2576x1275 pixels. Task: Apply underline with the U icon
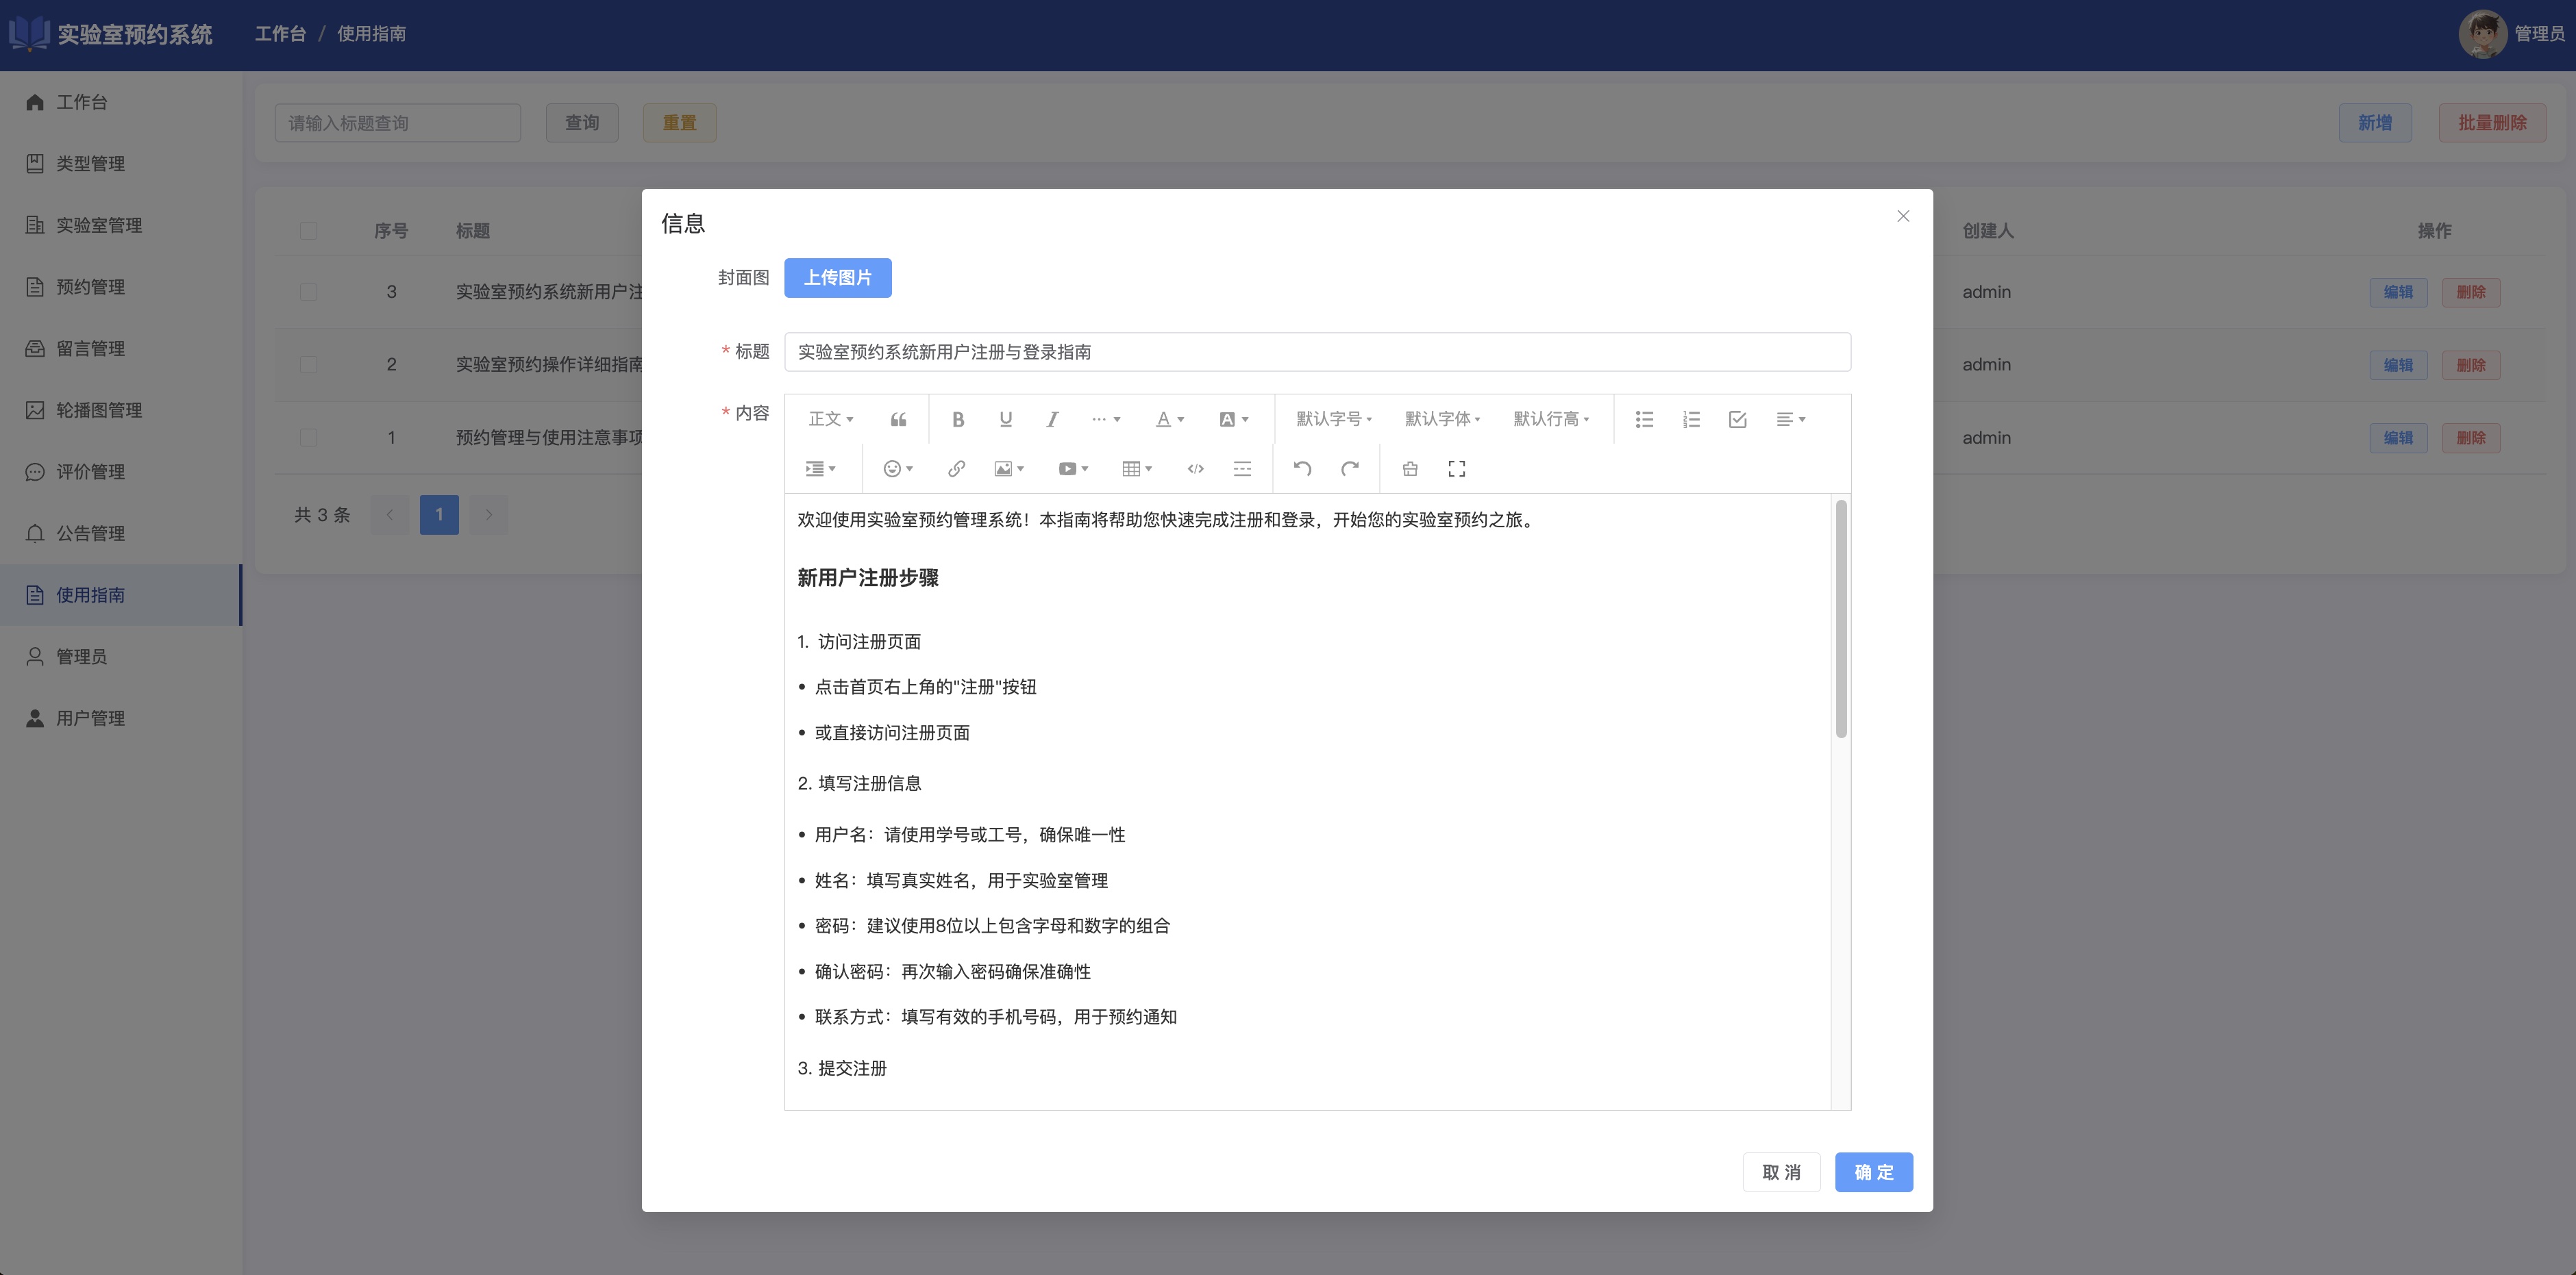pos(1005,420)
